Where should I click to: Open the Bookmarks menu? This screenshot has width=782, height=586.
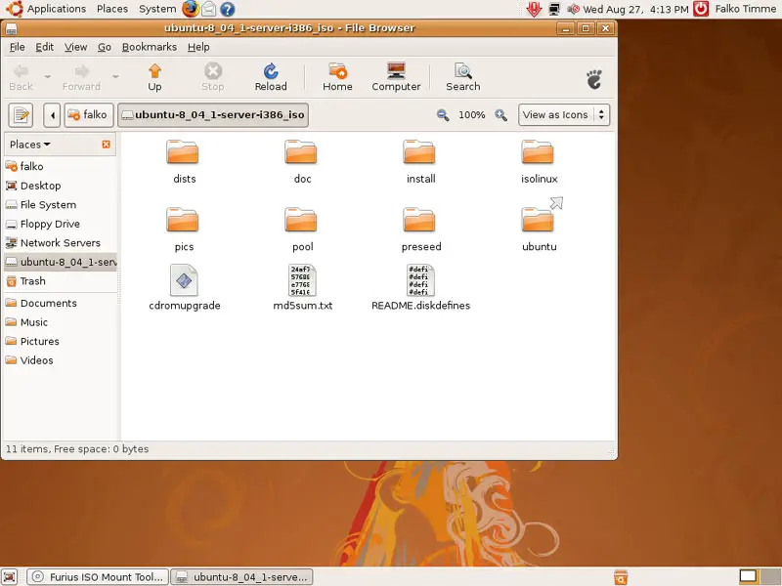[x=150, y=47]
